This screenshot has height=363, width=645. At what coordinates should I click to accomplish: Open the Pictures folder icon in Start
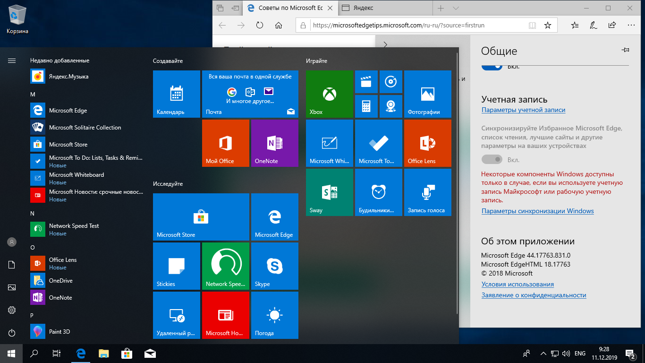point(12,287)
